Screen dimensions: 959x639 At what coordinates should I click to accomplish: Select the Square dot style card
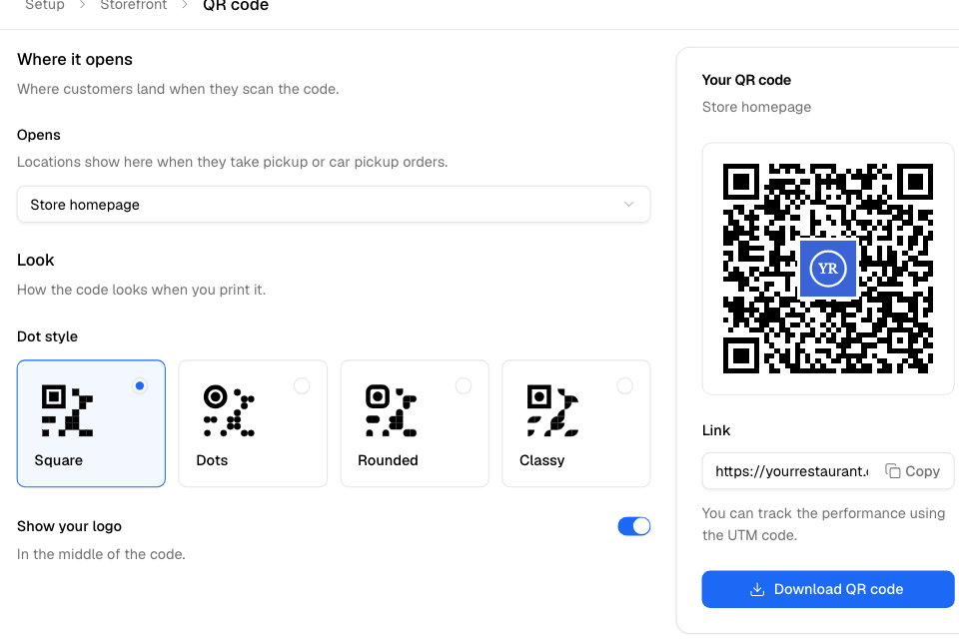pos(91,423)
